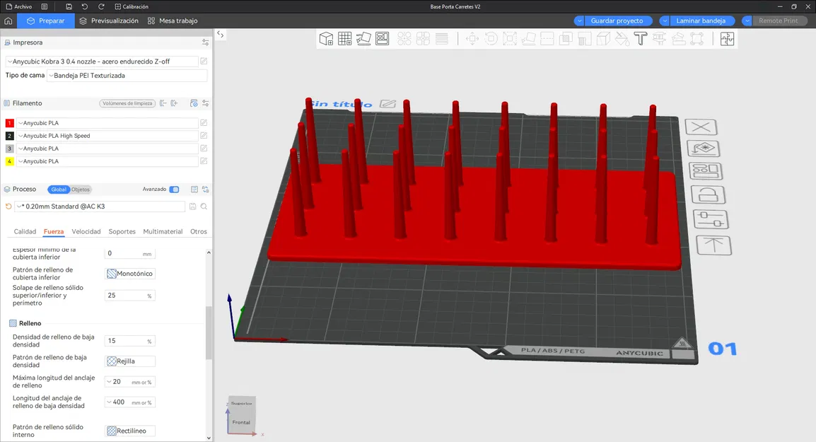The height and width of the screenshot is (442, 816).
Task: Click the Add model cube icon
Action: [326, 38]
